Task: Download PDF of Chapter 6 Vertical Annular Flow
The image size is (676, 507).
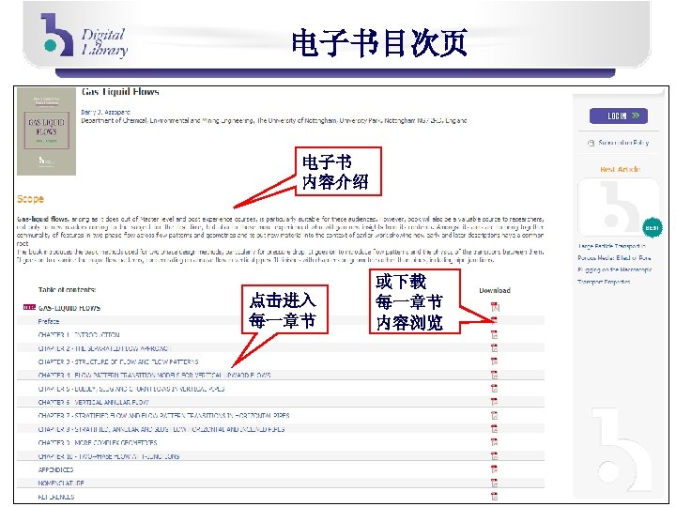Action: 495,402
